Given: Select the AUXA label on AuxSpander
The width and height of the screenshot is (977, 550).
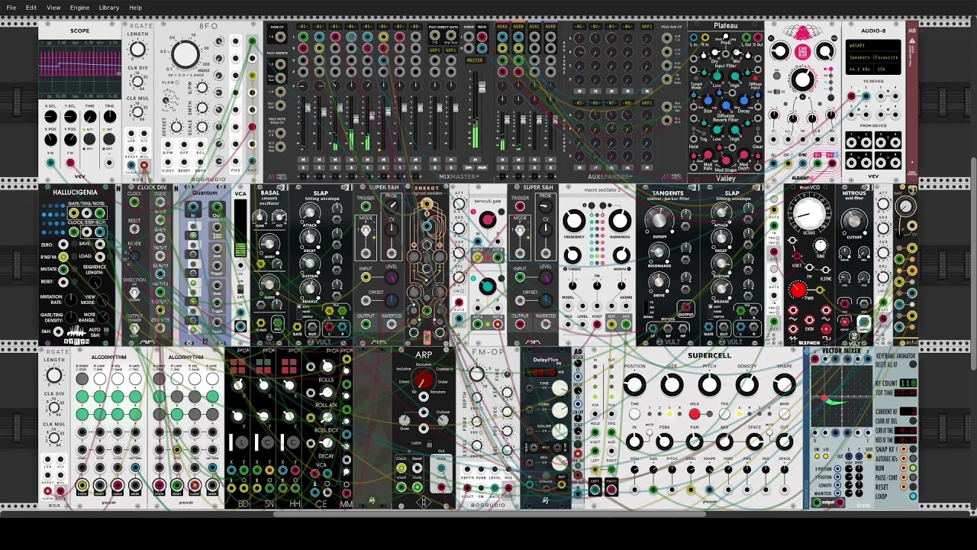Looking at the screenshot, I should 502,27.
